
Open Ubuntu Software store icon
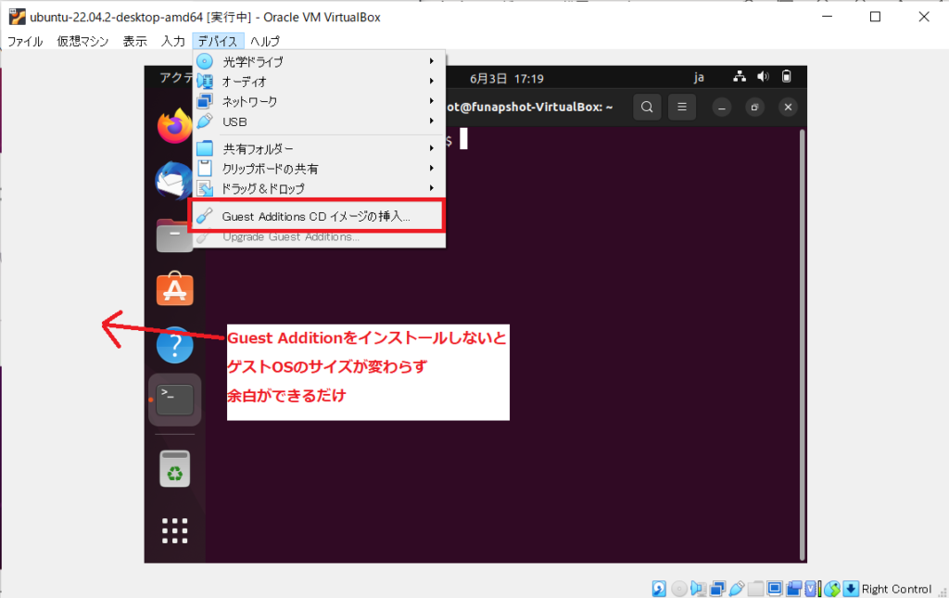click(174, 289)
